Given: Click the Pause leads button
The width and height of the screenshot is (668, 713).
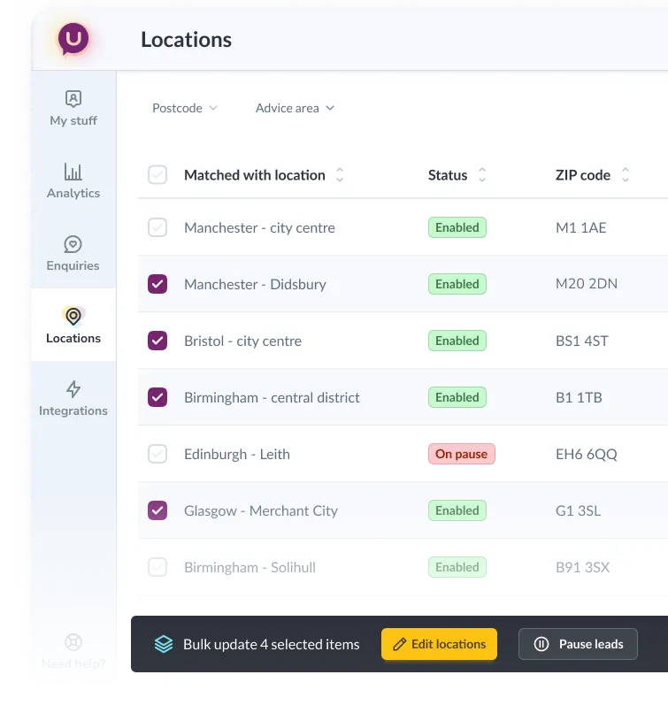Looking at the screenshot, I should [x=578, y=644].
